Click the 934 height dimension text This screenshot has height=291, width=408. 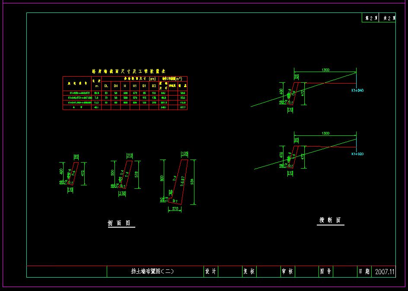click(x=192, y=181)
